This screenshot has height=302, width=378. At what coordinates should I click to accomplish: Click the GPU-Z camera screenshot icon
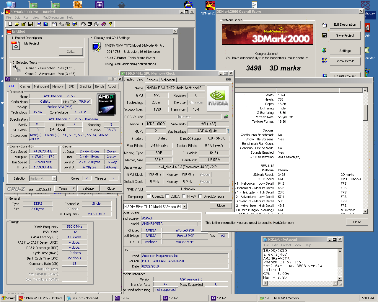click(x=228, y=79)
